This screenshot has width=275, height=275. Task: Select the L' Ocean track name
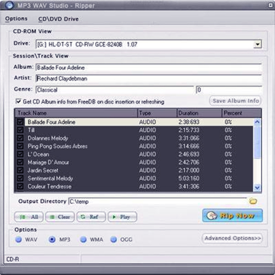pyautogui.click(x=38, y=154)
